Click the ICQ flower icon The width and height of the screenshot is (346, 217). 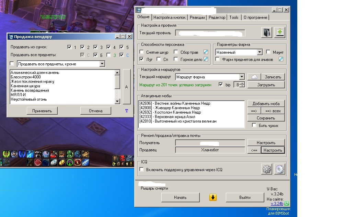(x=267, y=169)
